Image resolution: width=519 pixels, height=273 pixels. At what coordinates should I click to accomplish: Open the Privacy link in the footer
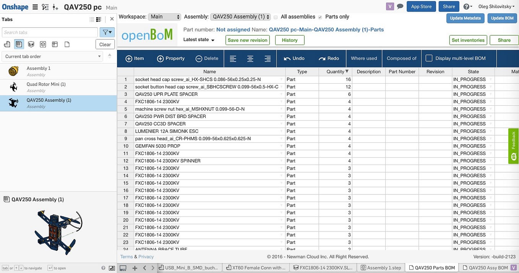(x=146, y=257)
